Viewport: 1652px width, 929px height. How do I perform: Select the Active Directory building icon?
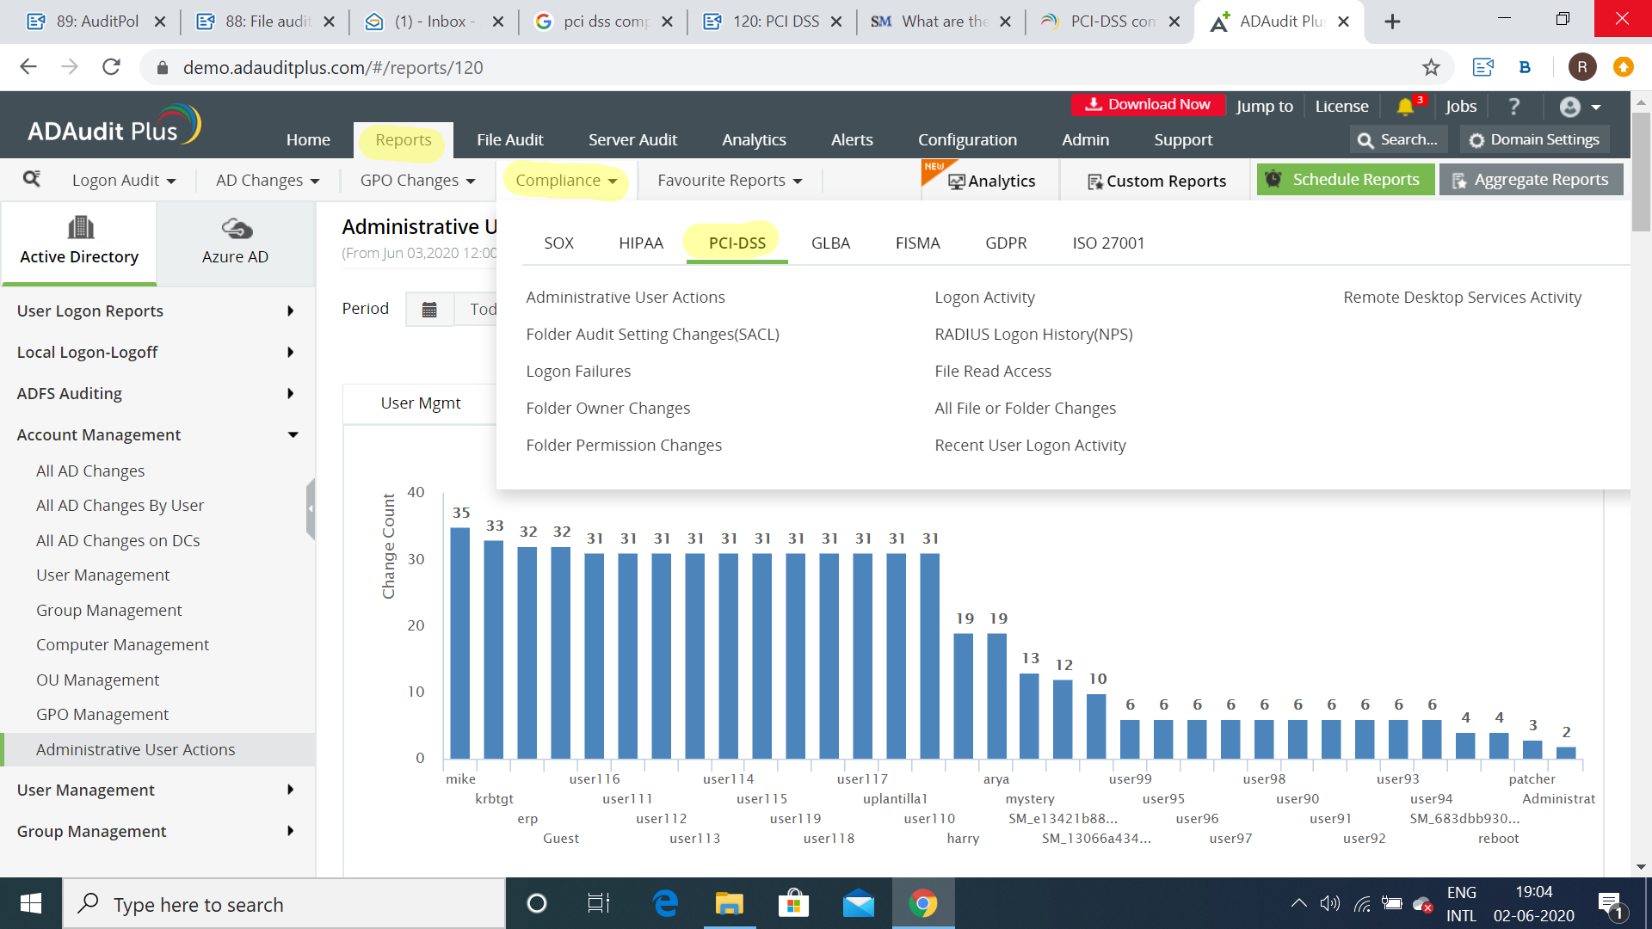[x=80, y=227]
